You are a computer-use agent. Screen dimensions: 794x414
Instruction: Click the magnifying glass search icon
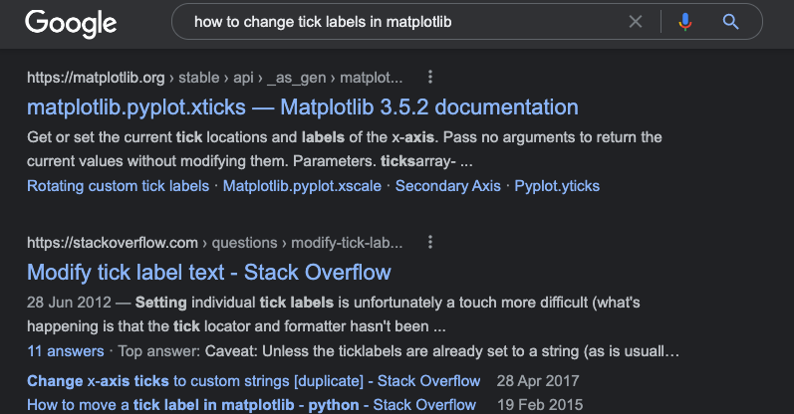point(730,21)
